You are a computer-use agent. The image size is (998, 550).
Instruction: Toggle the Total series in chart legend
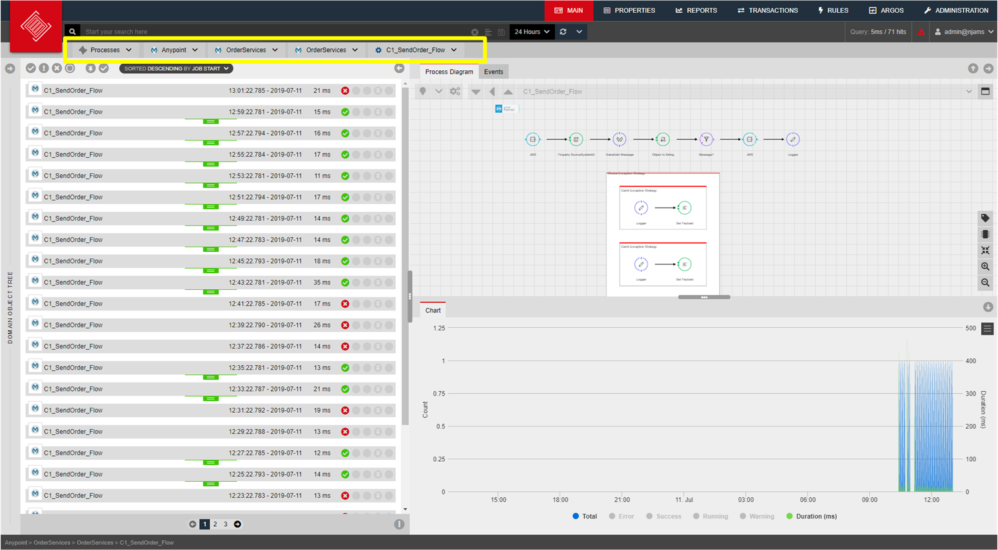pos(585,517)
